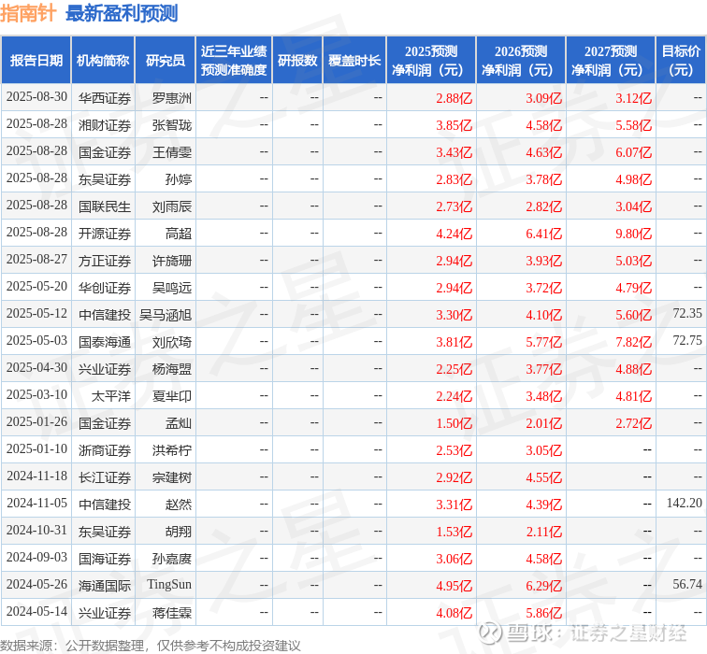
Task: Select 国海证券 institution cell
Action: point(105,559)
